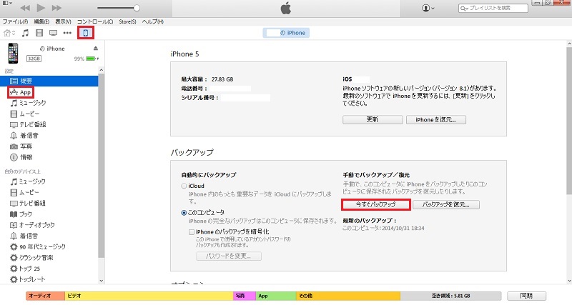
Task: Click the iPhone device thumbnail
Action: coord(13,53)
